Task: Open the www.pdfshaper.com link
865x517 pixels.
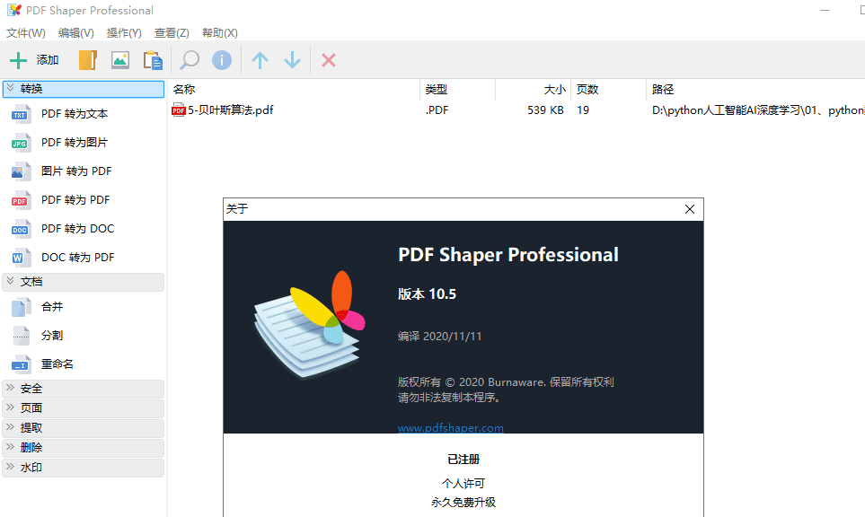Action: (x=451, y=428)
